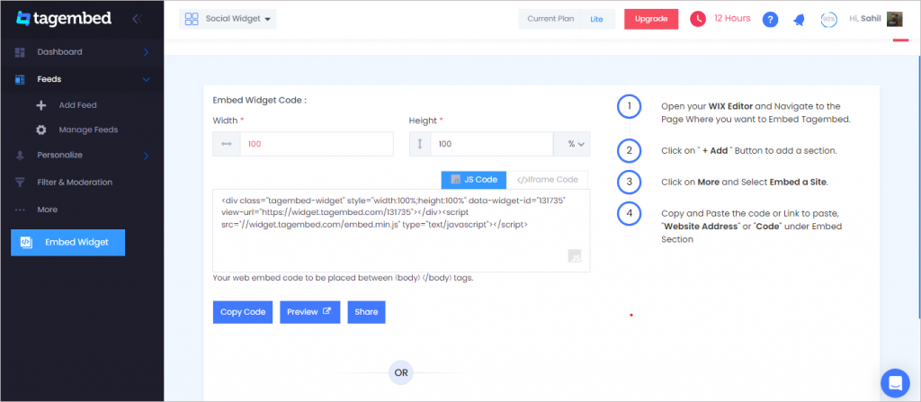Open Filter & Moderation menu item
This screenshot has width=921, height=402.
tap(75, 183)
